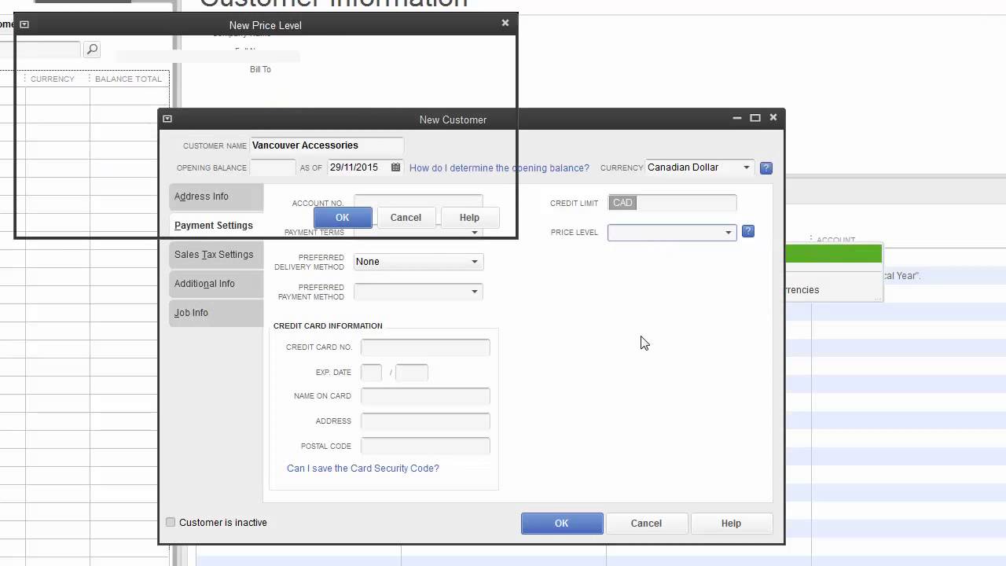The width and height of the screenshot is (1006, 566).
Task: Click Cancel in the New Customer dialog
Action: pyautogui.click(x=646, y=524)
